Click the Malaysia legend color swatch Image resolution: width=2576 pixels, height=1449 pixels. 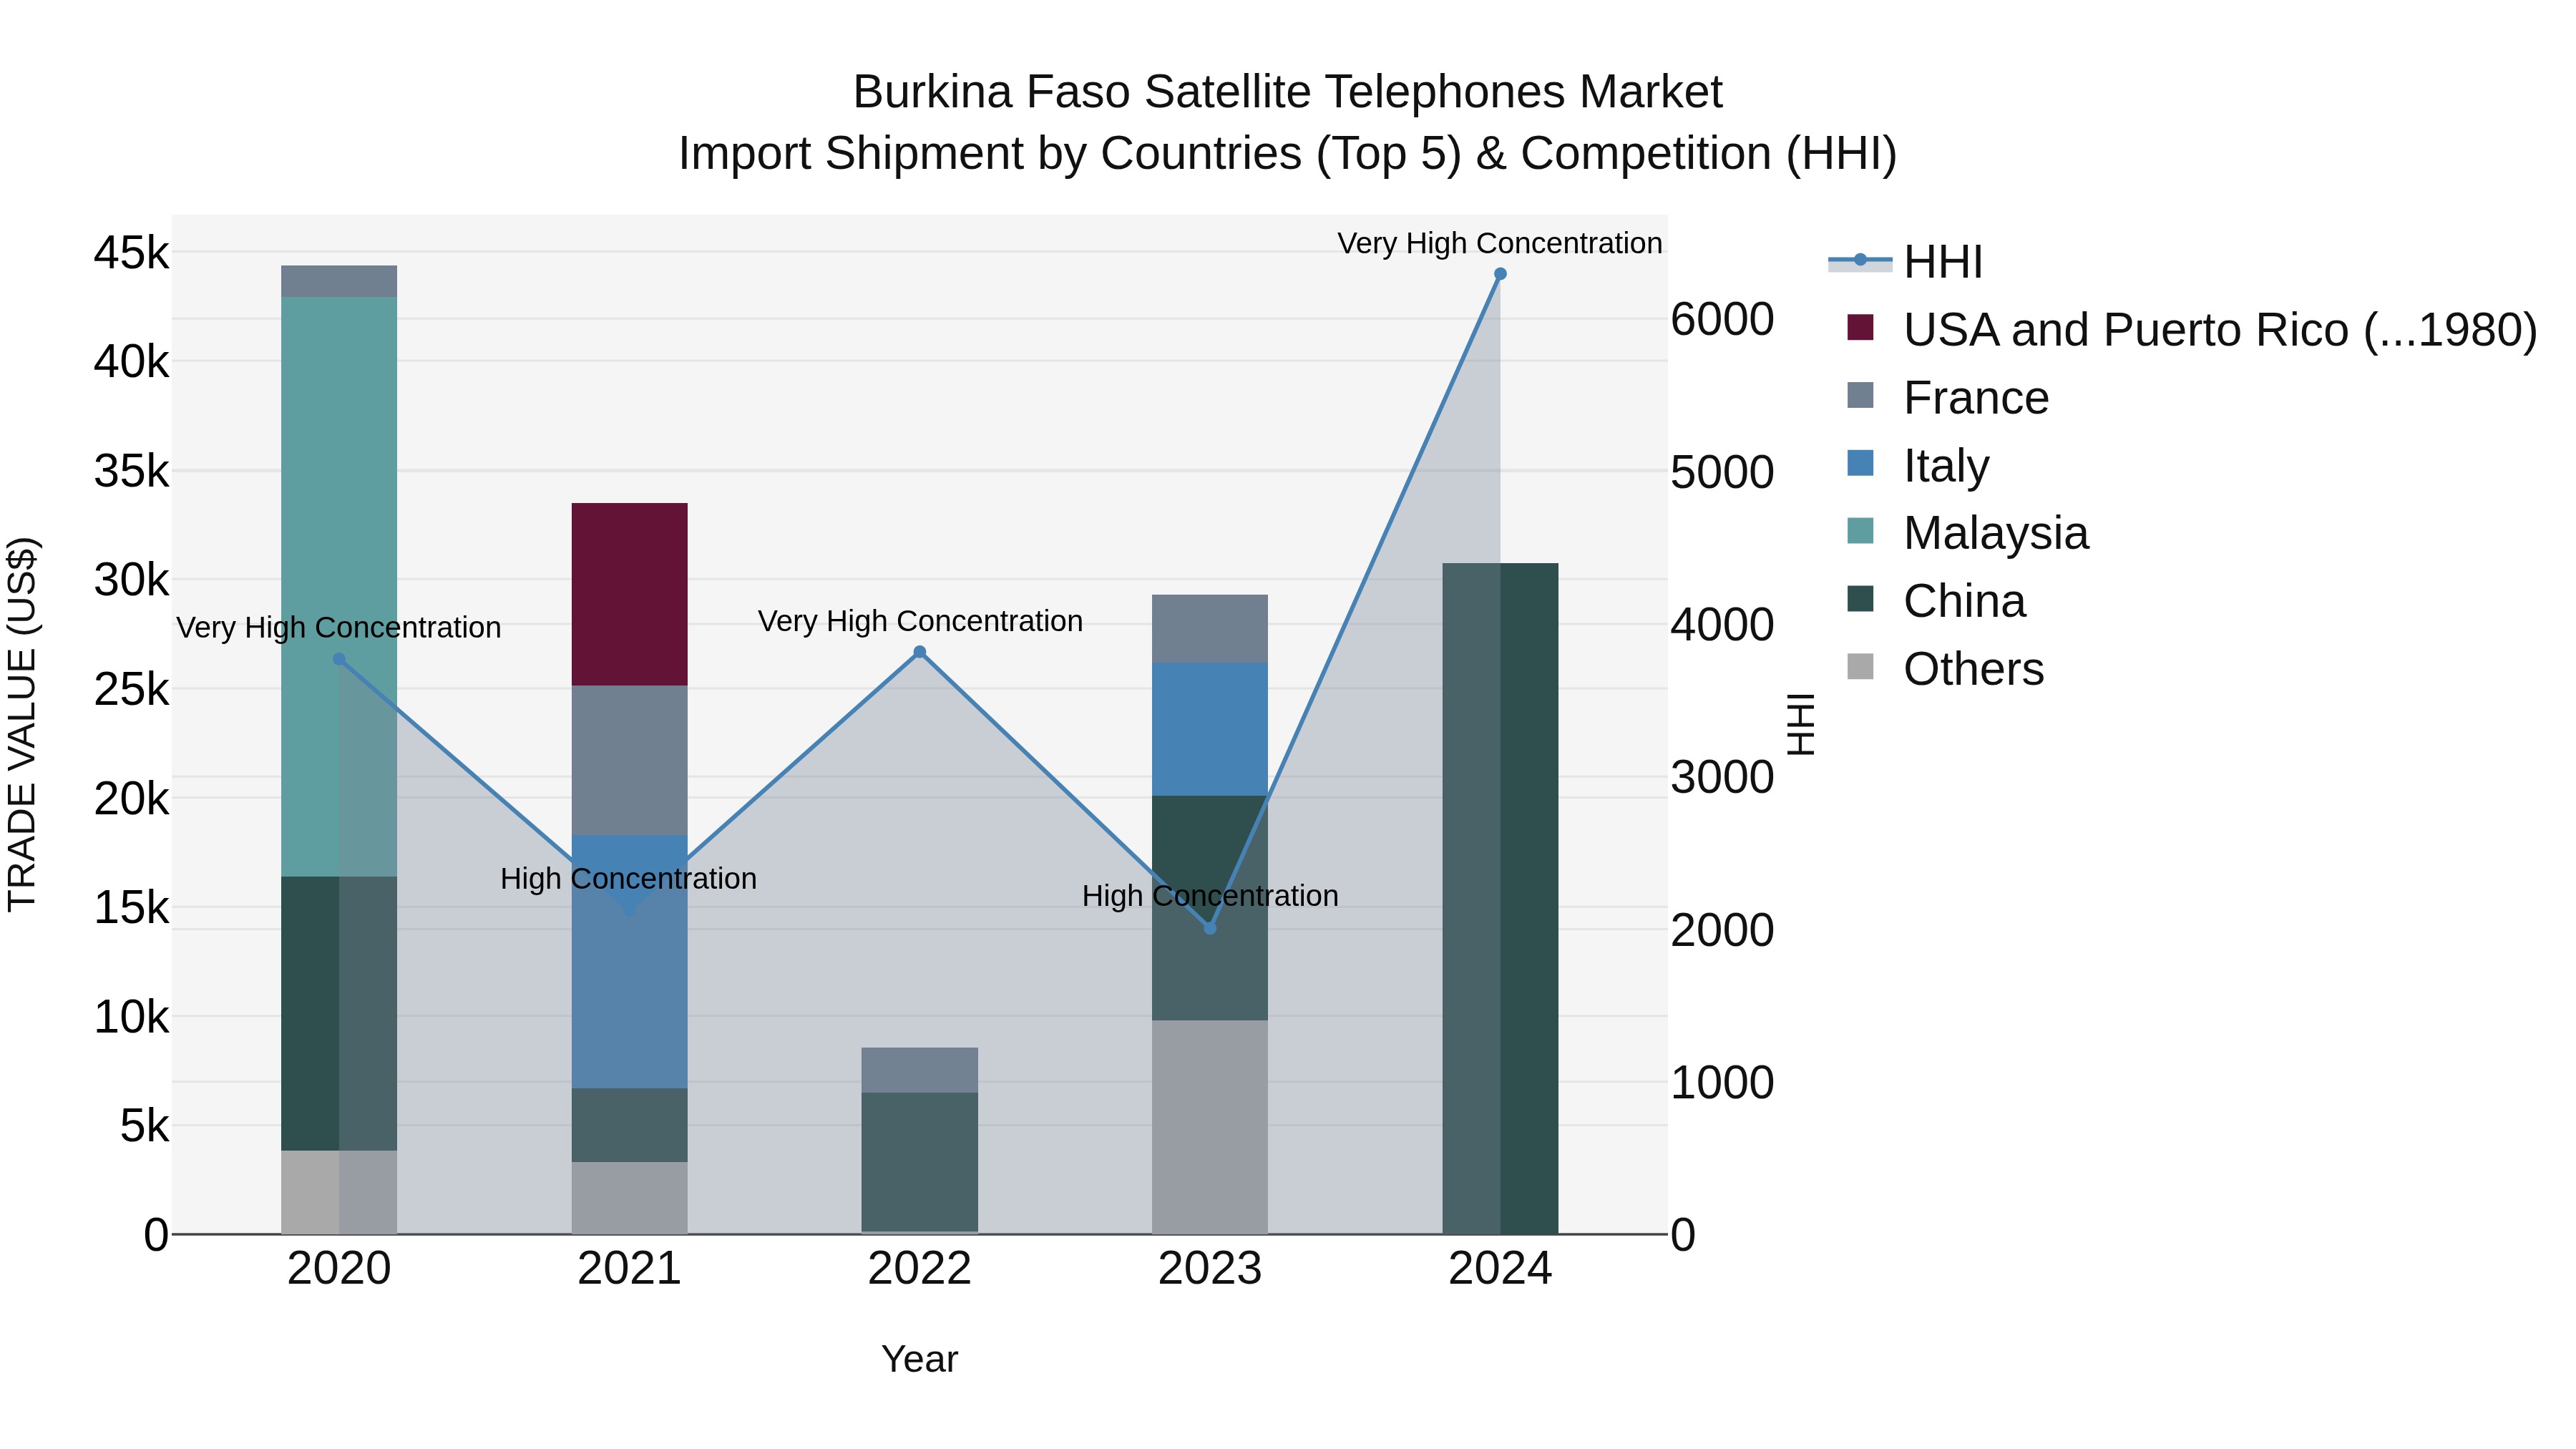click(1860, 531)
